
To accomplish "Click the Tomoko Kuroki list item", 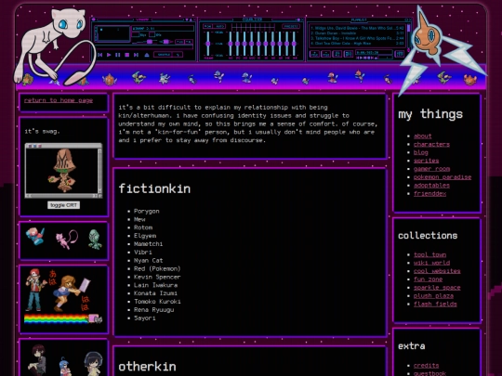I will (157, 302).
